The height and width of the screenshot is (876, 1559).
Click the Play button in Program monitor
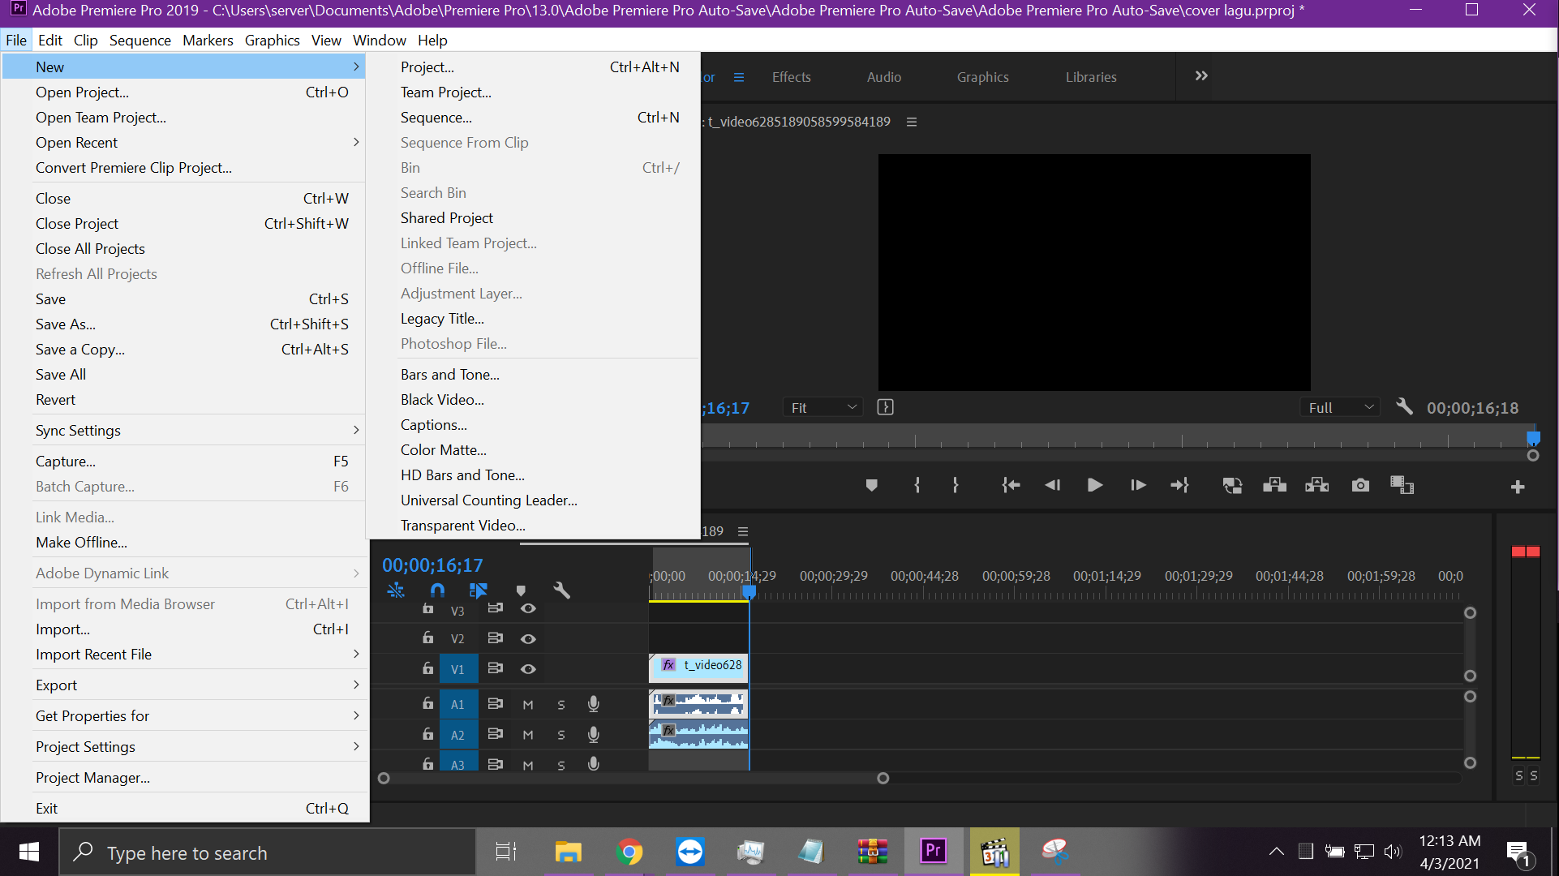click(1094, 485)
